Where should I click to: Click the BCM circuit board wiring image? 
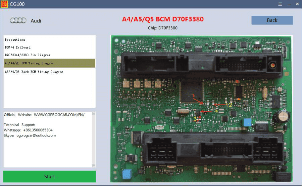click(201, 109)
